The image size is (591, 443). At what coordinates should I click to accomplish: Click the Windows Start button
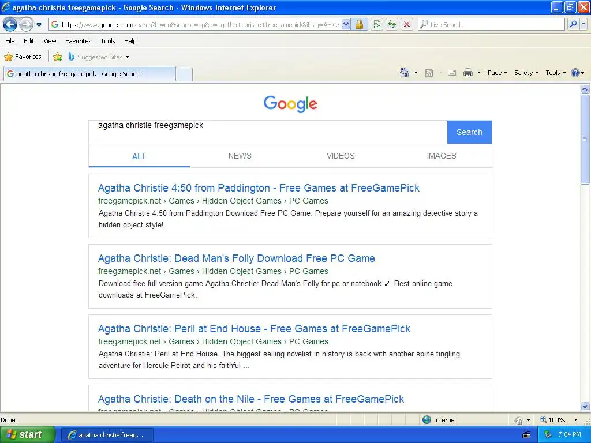(27, 435)
